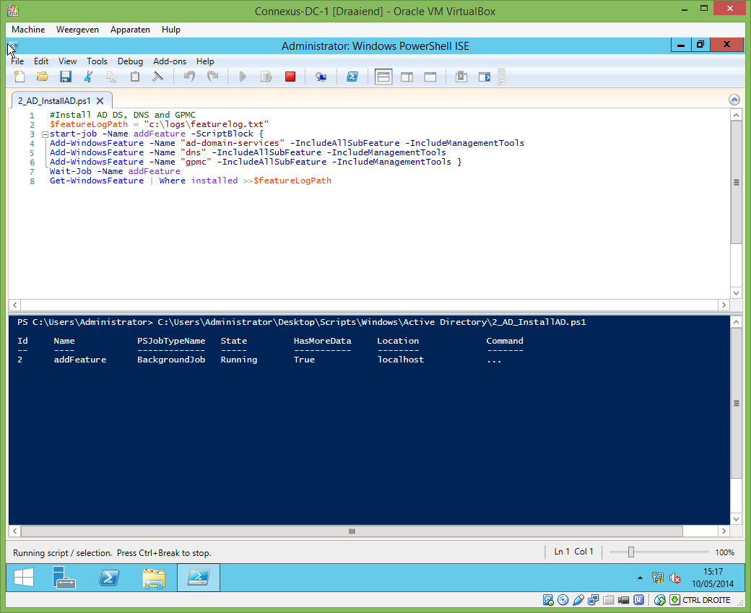The image size is (751, 613).
Task: Select the 2_AD_InstallAD.ps1 tab
Action: (x=54, y=101)
